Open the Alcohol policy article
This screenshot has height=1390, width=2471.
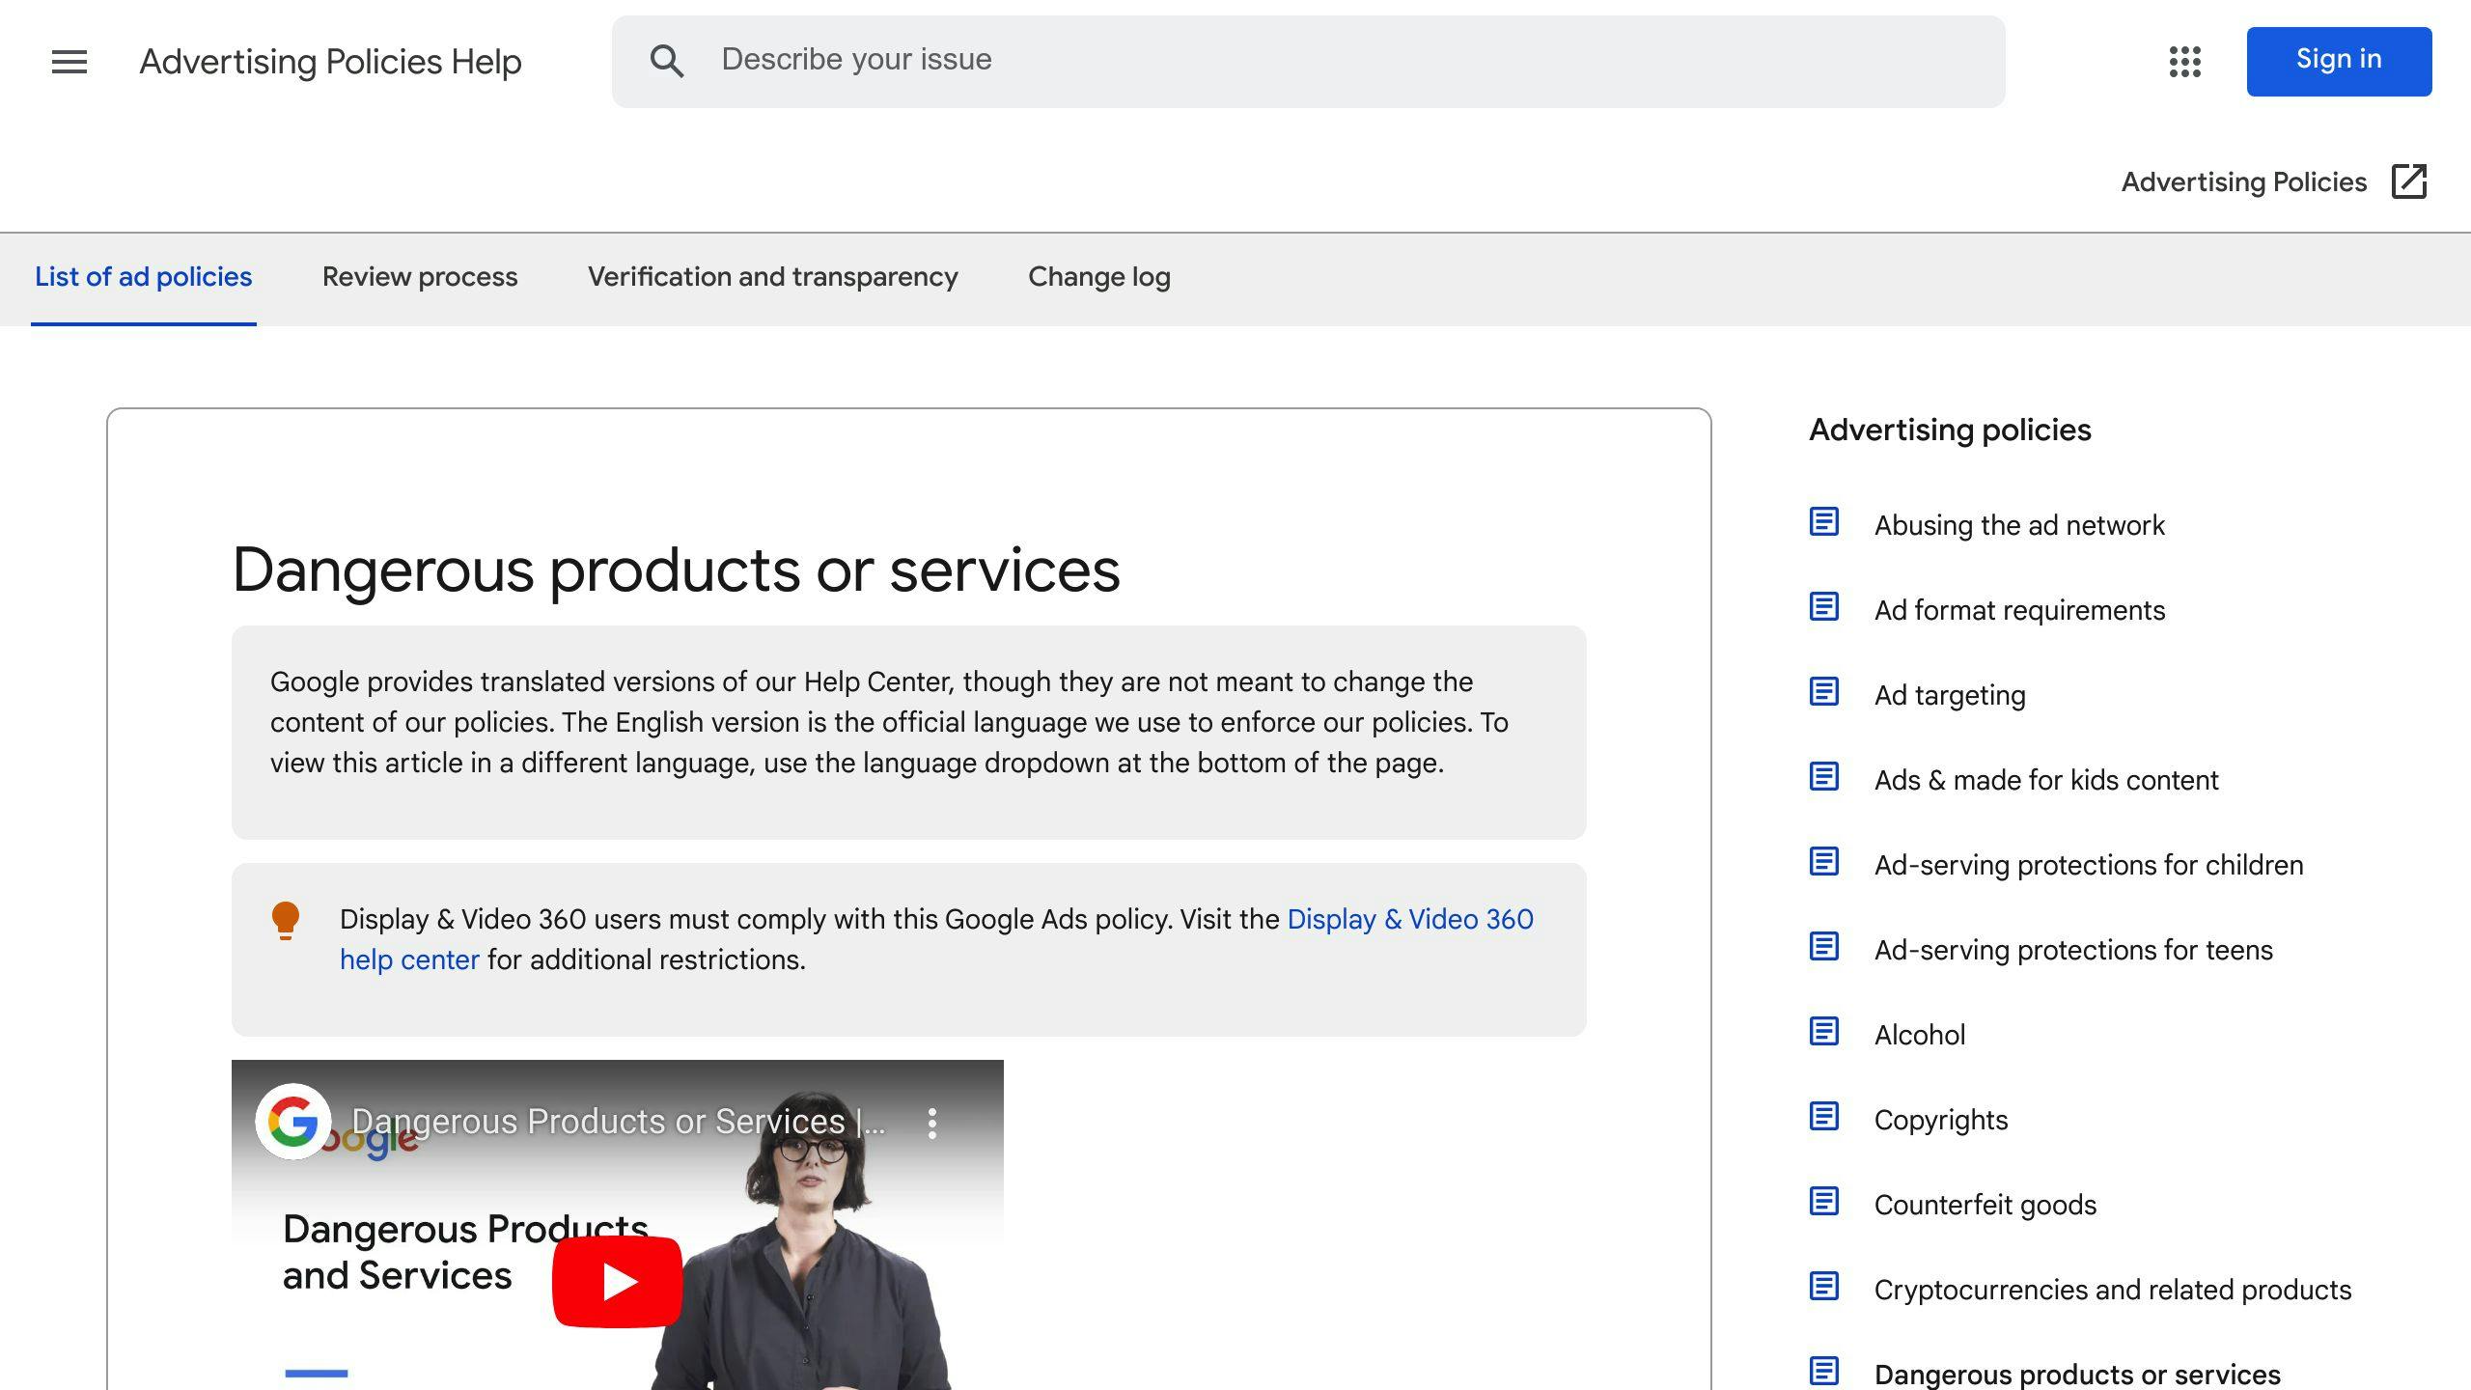1920,1035
